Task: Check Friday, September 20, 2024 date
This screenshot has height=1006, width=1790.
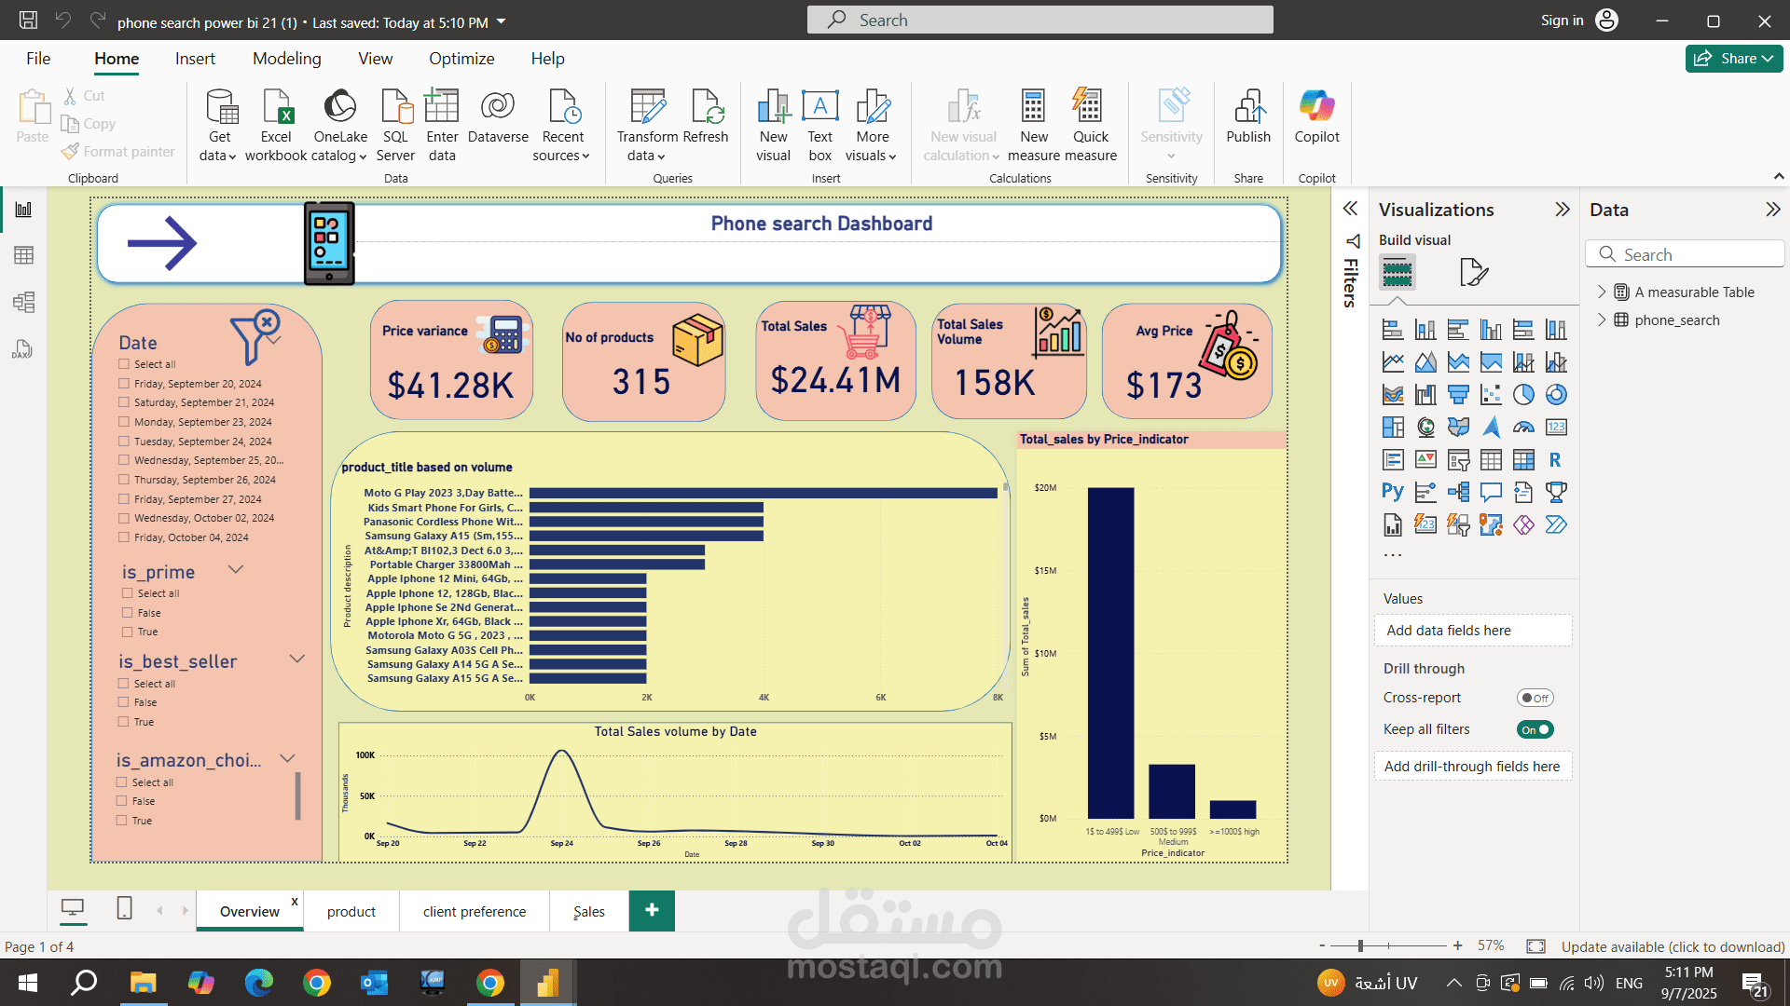Action: (124, 383)
